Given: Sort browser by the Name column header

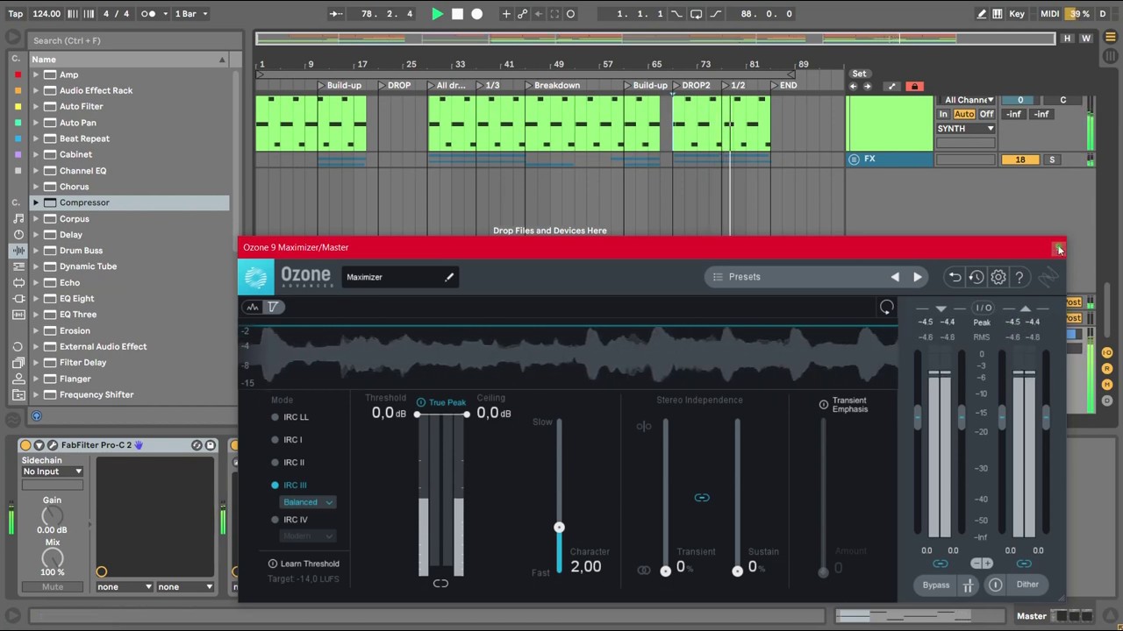Looking at the screenshot, I should 129,60.
